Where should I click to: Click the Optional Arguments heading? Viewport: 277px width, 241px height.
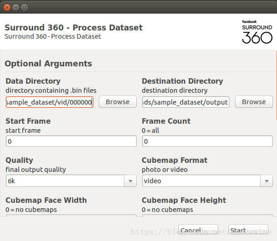tap(48, 64)
